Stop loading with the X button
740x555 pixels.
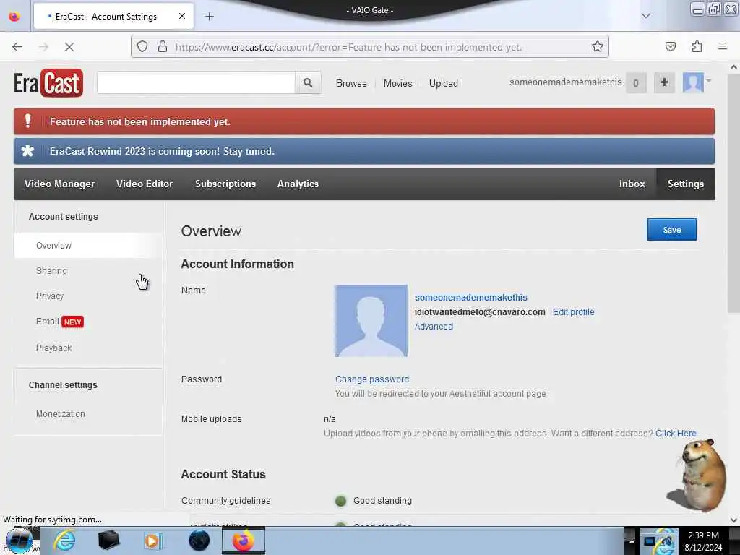tap(69, 47)
